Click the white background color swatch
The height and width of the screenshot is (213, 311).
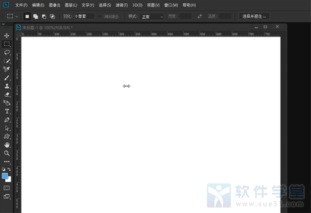point(9,180)
